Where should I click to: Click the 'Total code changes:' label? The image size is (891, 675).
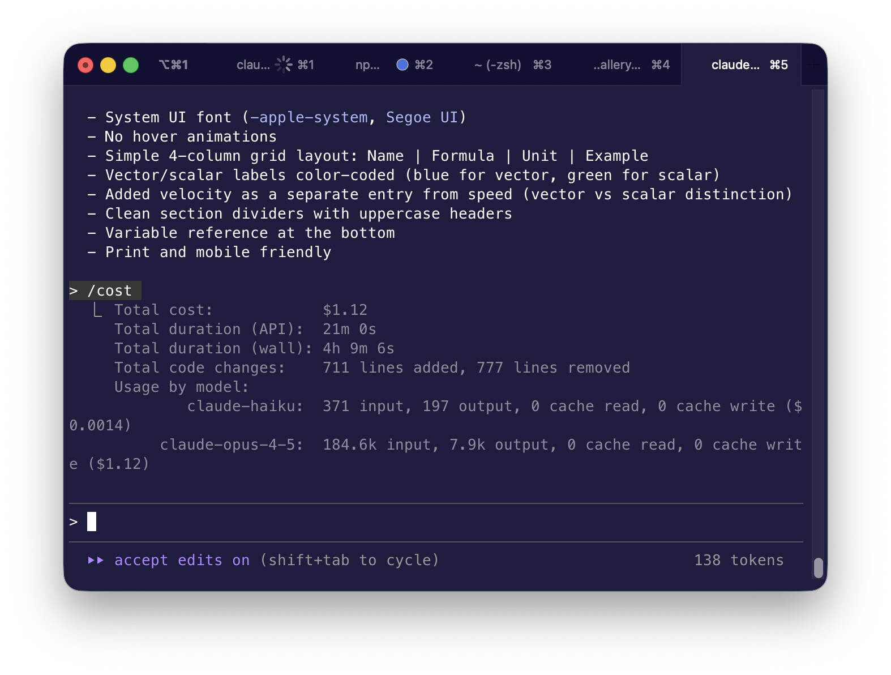click(200, 368)
